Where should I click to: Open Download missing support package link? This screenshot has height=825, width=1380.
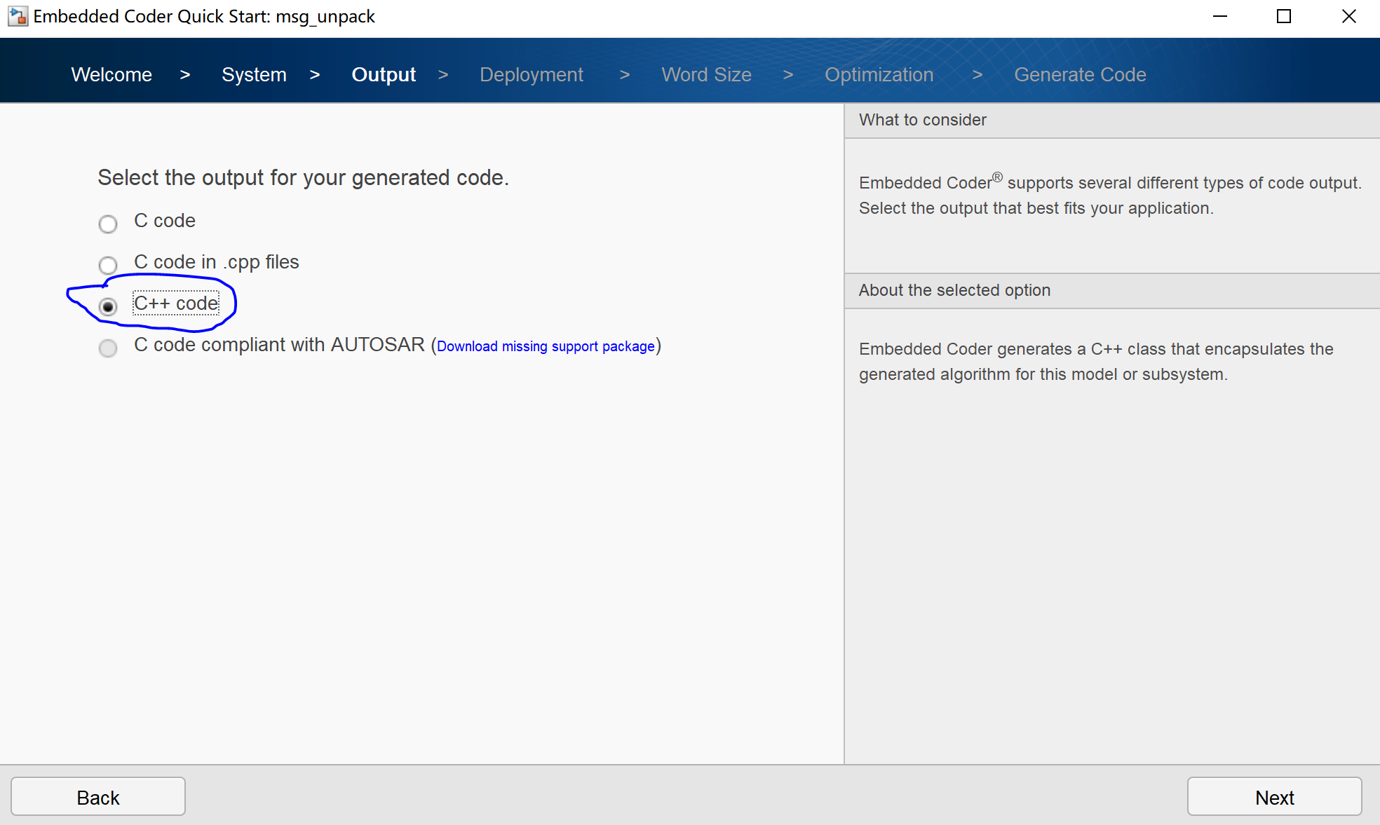[x=546, y=346]
